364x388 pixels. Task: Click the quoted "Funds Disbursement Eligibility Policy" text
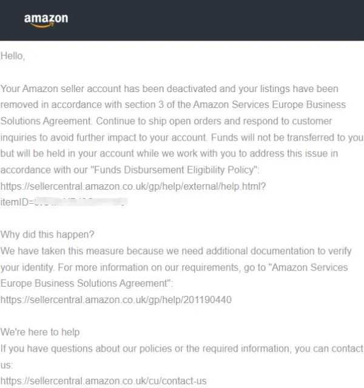pos(174,170)
